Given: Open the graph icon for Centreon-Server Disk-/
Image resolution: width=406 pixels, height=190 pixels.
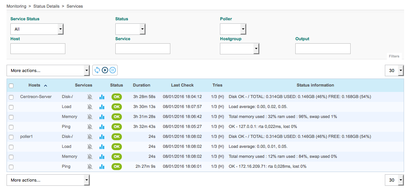Looking at the screenshot, I should click(x=102, y=97).
